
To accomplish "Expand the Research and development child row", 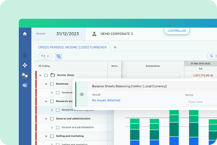I will pos(52,110).
